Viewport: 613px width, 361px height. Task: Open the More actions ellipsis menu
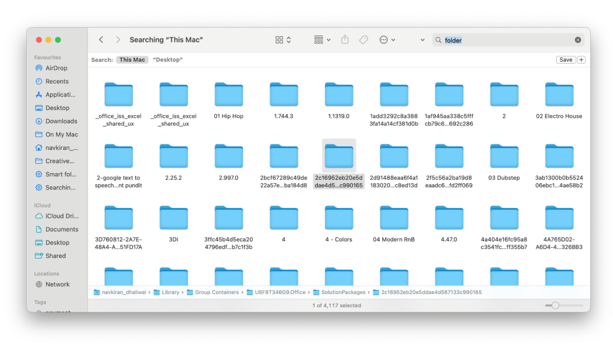tap(387, 40)
